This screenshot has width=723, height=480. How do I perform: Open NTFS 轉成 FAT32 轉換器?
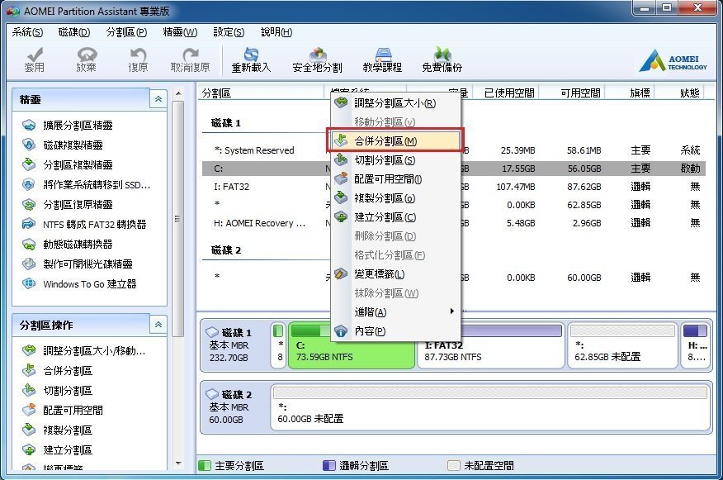tap(84, 225)
